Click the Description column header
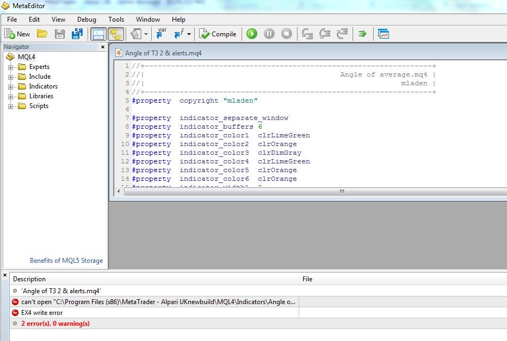Viewport: 507px width, 341px height. coord(154,279)
